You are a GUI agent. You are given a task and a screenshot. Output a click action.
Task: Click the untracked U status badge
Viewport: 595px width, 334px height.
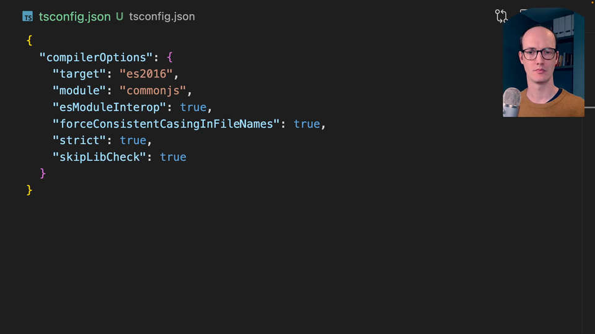point(119,17)
